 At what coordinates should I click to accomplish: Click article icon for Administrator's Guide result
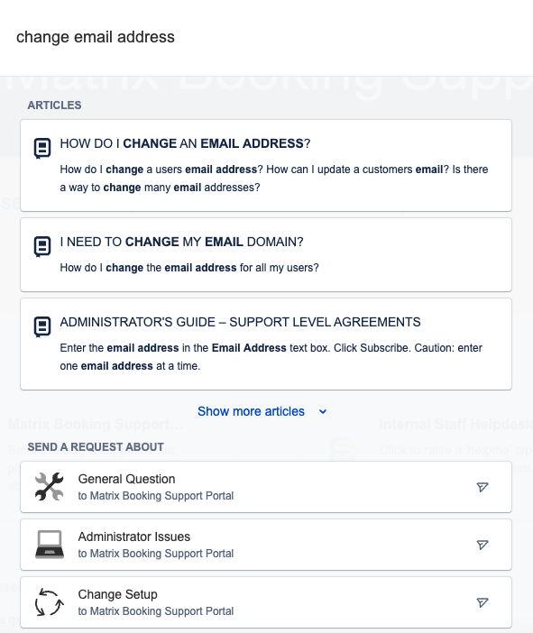coord(42,326)
